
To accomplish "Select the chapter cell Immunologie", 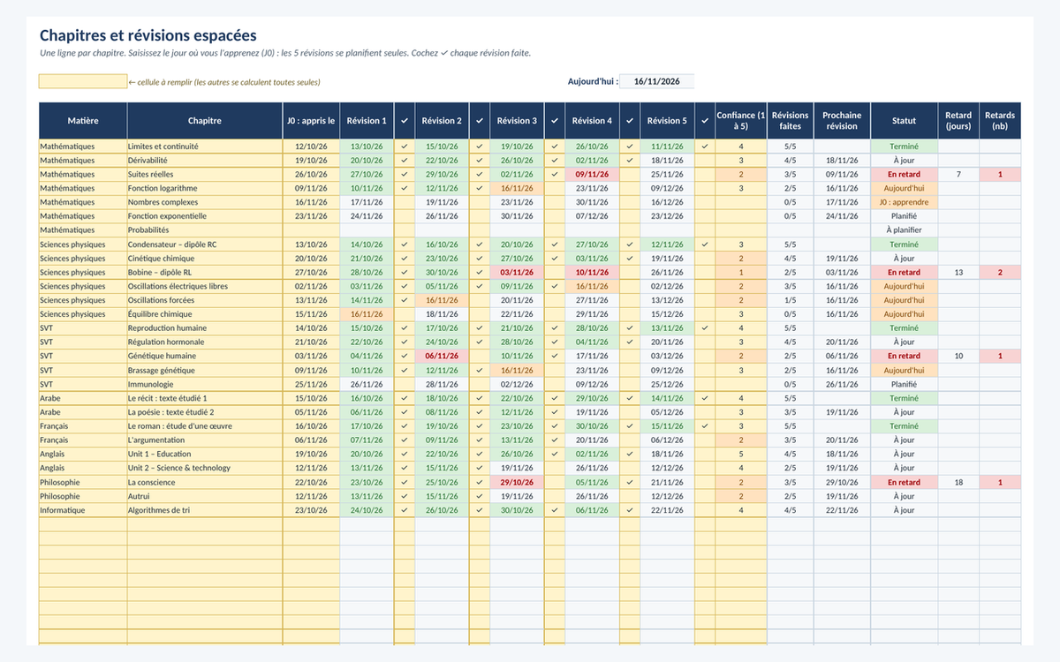I will point(205,385).
